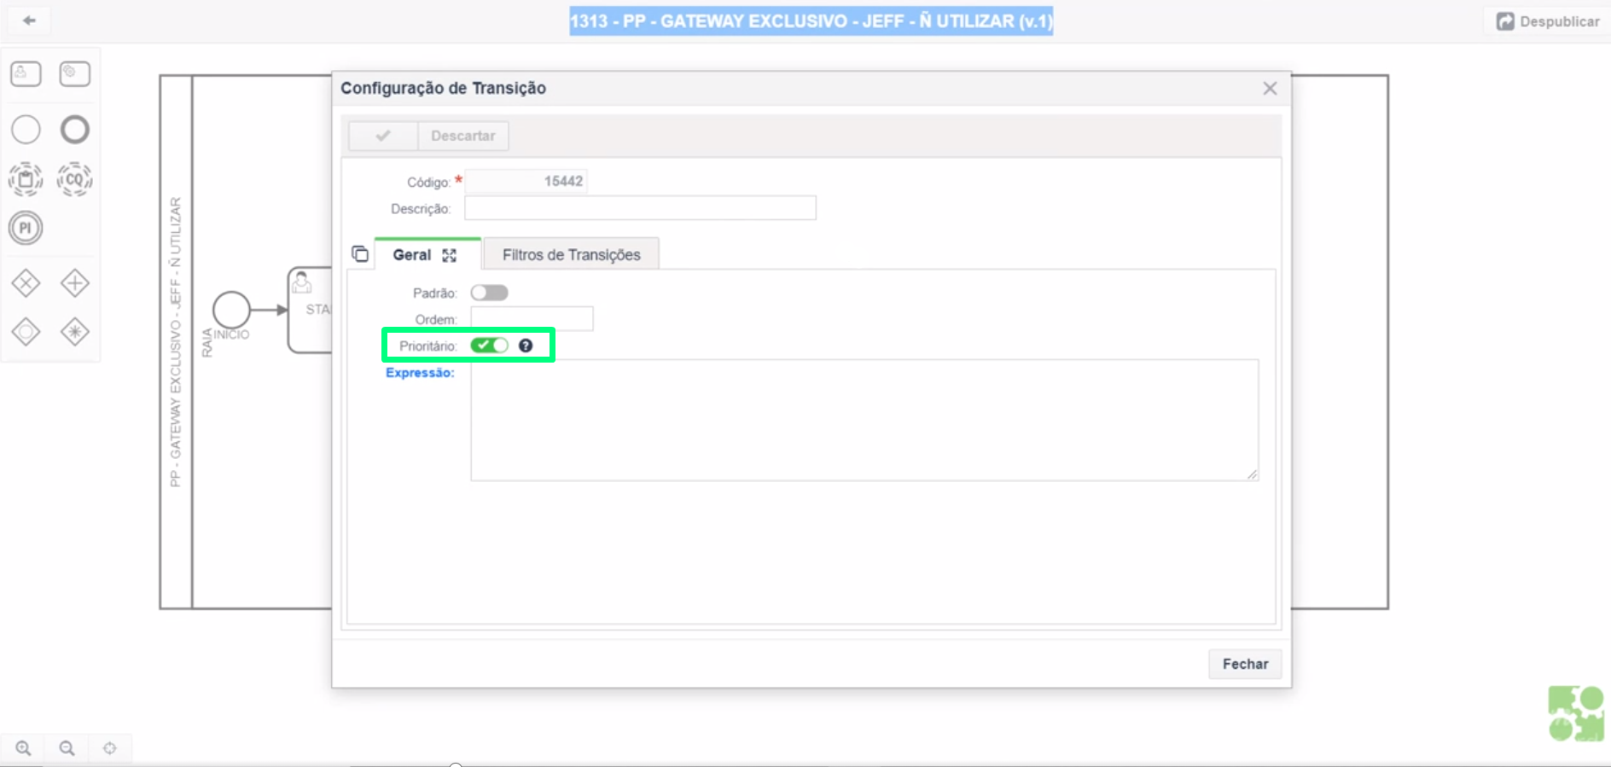
Task: Focus the Código field
Action: tap(526, 181)
